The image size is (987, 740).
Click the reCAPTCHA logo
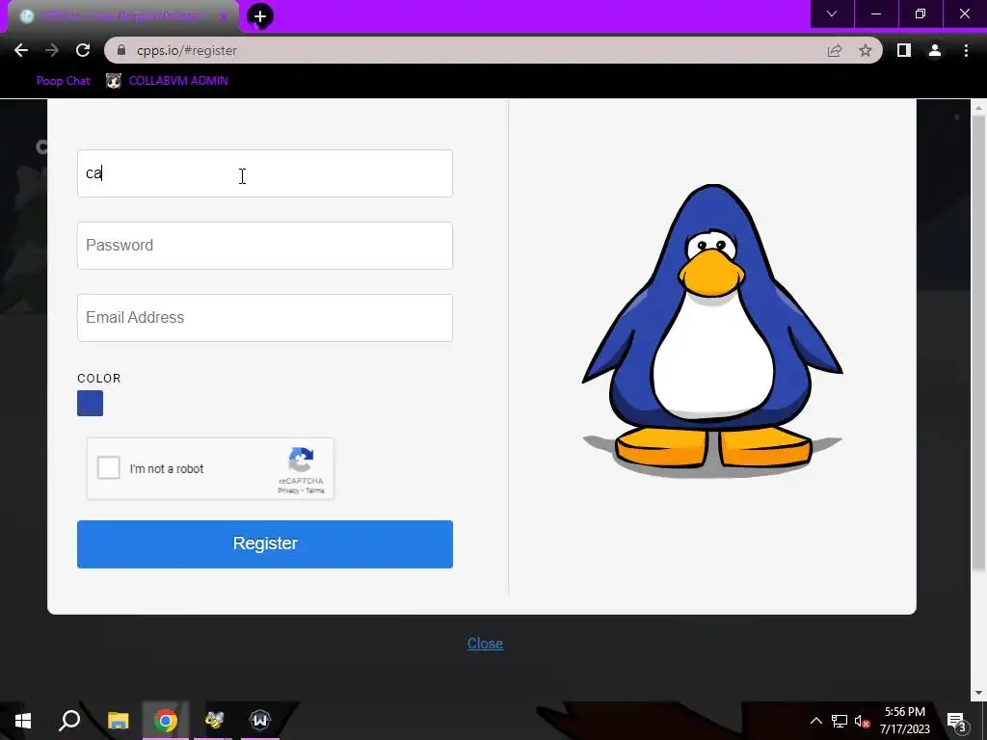pyautogui.click(x=301, y=460)
